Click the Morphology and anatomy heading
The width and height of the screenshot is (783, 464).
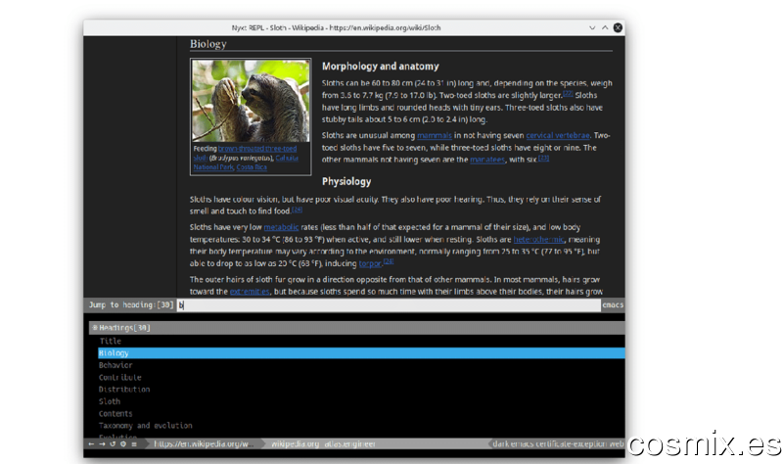click(x=380, y=67)
